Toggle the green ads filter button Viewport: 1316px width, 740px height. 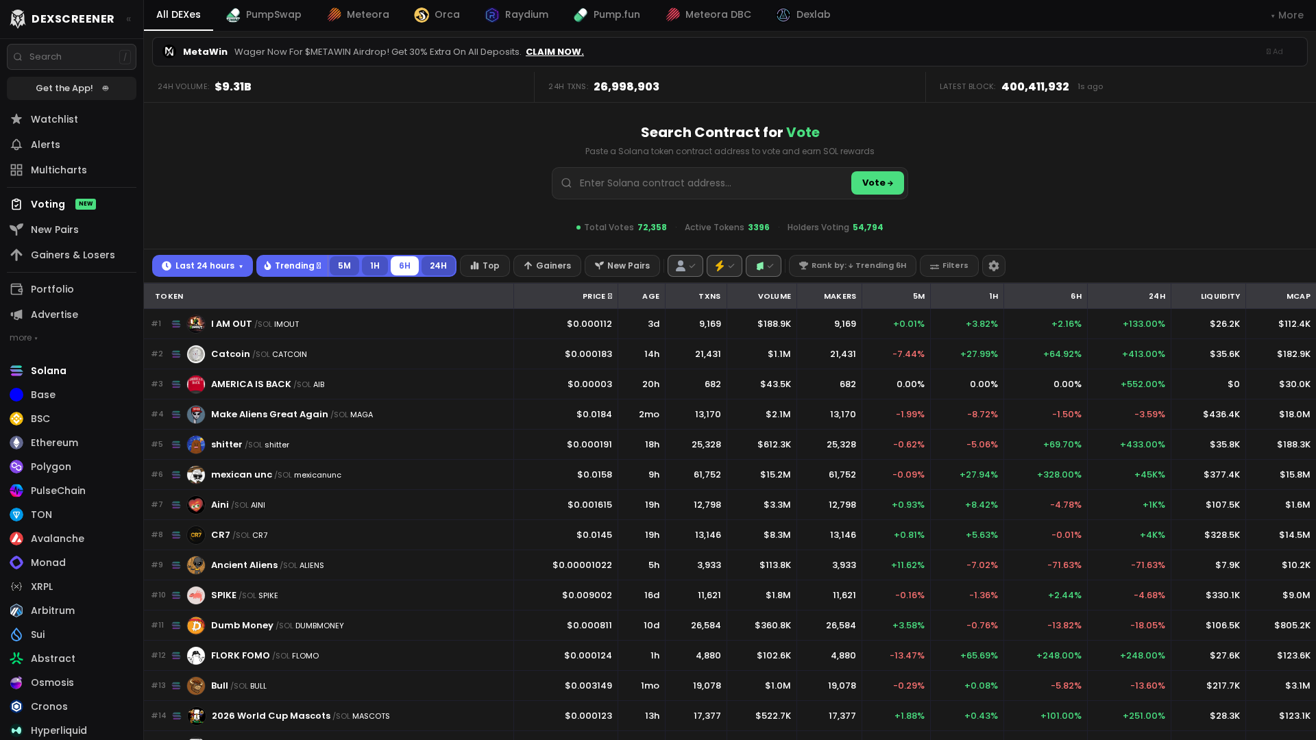(x=764, y=266)
